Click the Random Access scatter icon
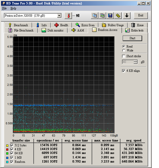Image resolution: width=159 pixels, height=168 pixels. pyautogui.click(x=94, y=30)
